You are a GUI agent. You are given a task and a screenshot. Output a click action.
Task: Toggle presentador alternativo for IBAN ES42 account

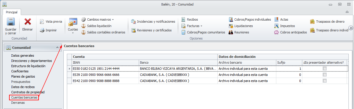(324, 81)
